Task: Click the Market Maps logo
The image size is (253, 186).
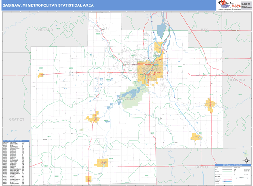Action: [229, 5]
